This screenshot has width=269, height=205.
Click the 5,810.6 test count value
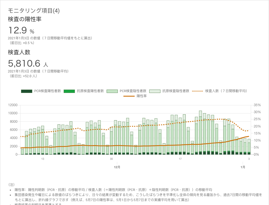click(24, 63)
